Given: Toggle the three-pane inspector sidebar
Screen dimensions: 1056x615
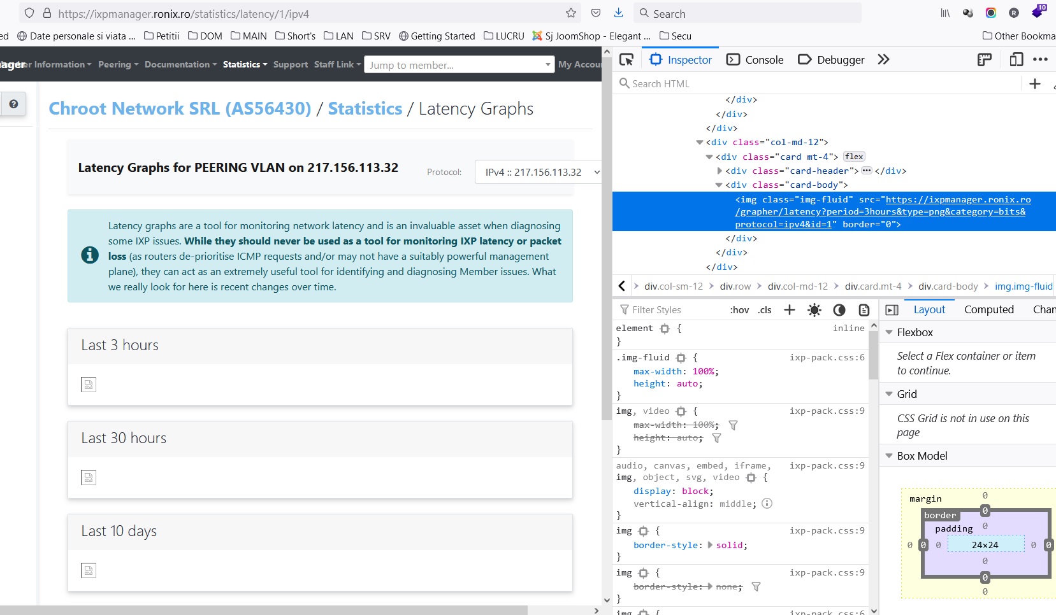Looking at the screenshot, I should 892,310.
